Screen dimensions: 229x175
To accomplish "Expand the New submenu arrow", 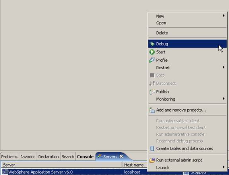I will [x=223, y=15].
